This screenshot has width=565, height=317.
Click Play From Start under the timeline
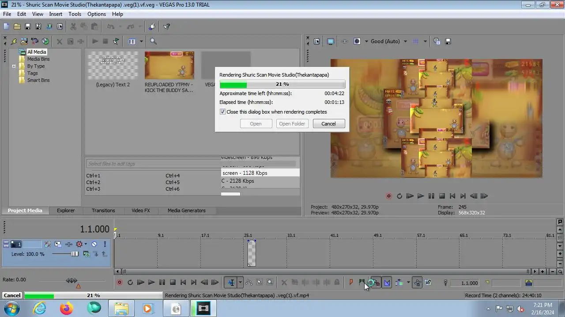coord(141,283)
